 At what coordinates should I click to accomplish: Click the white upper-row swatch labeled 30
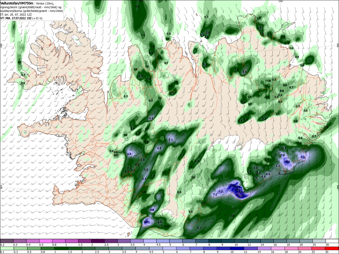332,241
